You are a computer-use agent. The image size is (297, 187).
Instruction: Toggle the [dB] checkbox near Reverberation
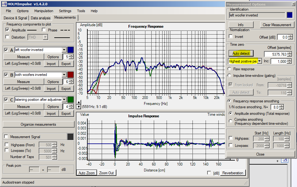tap(209, 173)
